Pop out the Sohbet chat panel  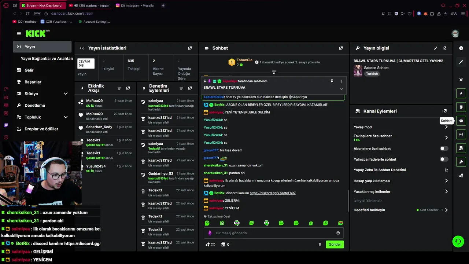tap(341, 48)
